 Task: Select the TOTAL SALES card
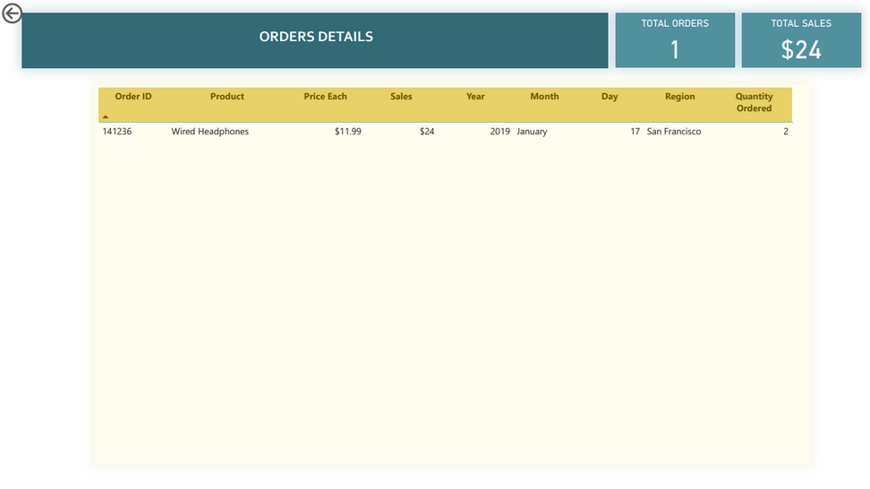coord(801,40)
